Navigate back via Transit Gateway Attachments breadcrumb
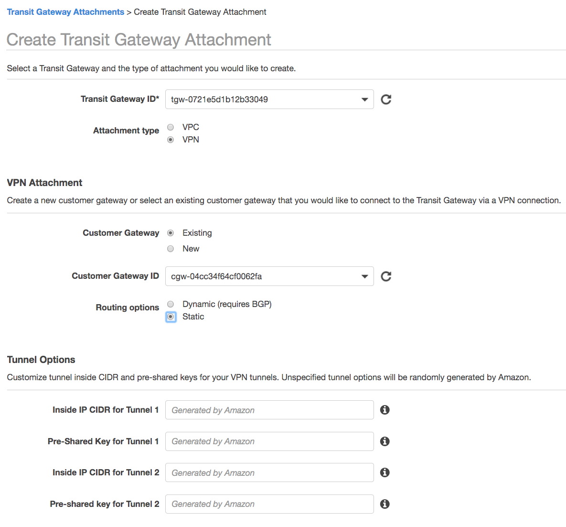566x527 pixels. 65,11
